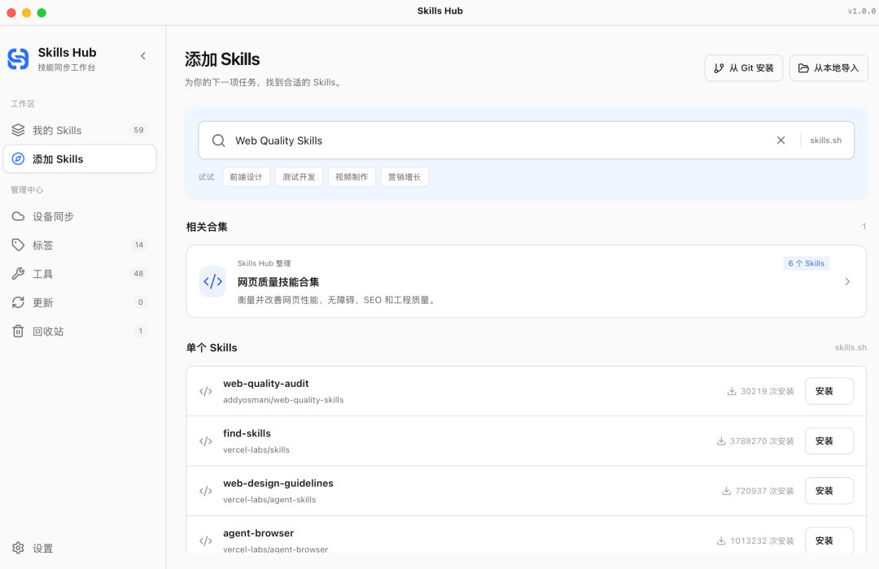Install the web-design-guidelines skill
Image resolution: width=879 pixels, height=569 pixels.
(829, 491)
